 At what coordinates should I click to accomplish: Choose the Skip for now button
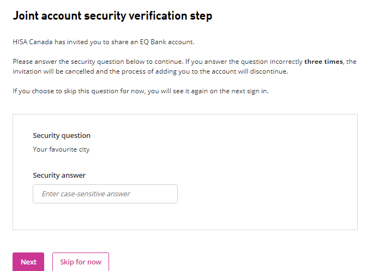(81, 262)
